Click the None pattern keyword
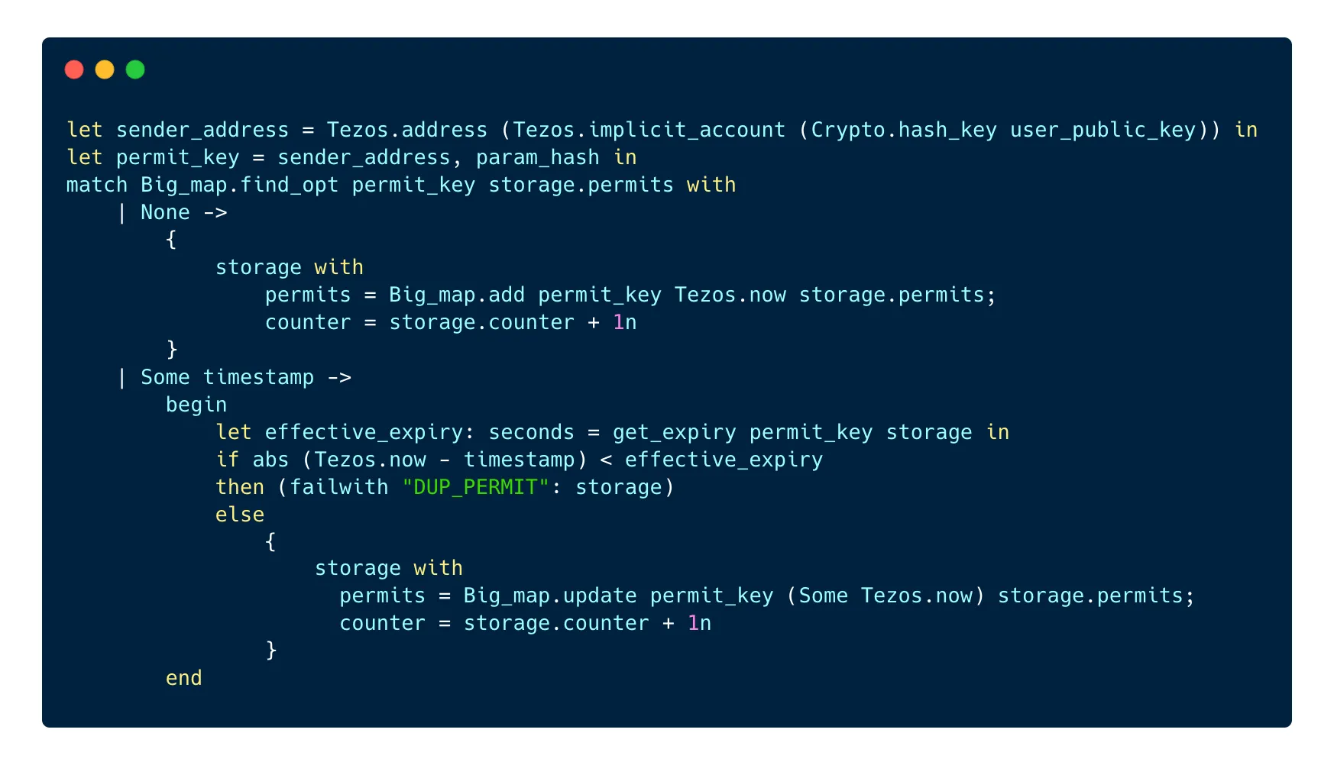 point(165,212)
